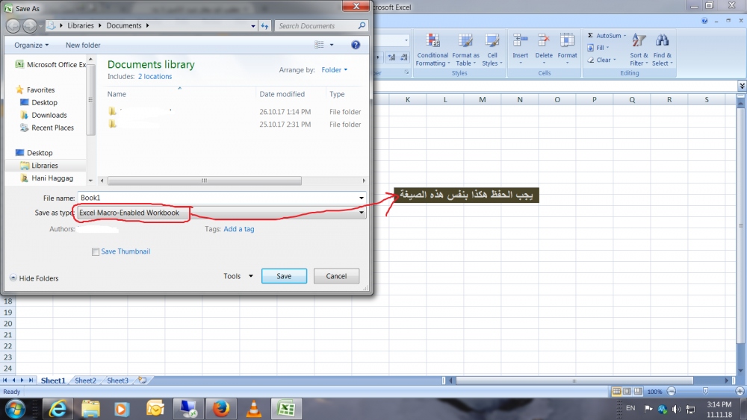Click the volume icon in system tray
This screenshot has width=747, height=420.
676,409
